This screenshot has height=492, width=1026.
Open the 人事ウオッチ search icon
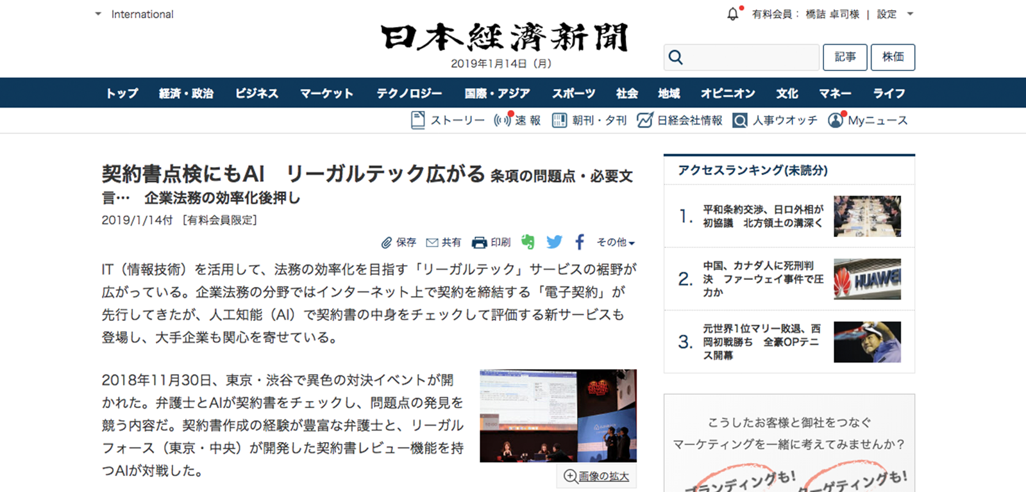[740, 120]
